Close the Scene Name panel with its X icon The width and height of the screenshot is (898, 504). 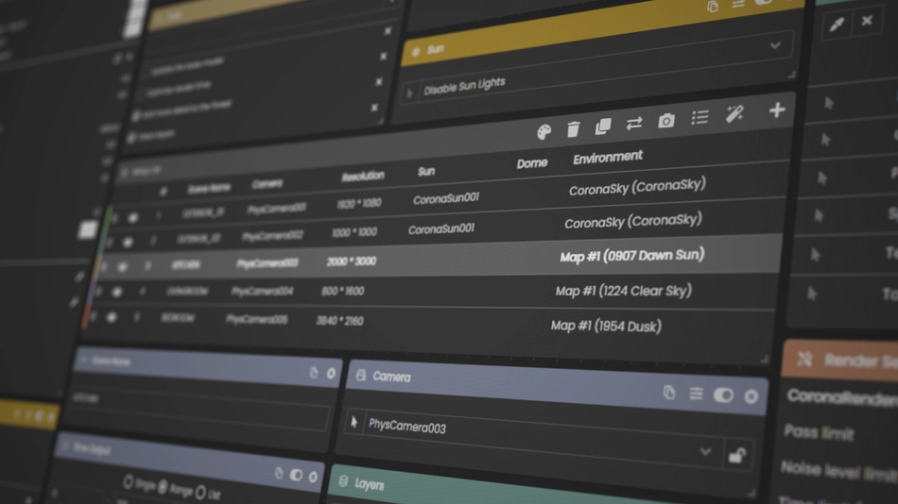331,374
